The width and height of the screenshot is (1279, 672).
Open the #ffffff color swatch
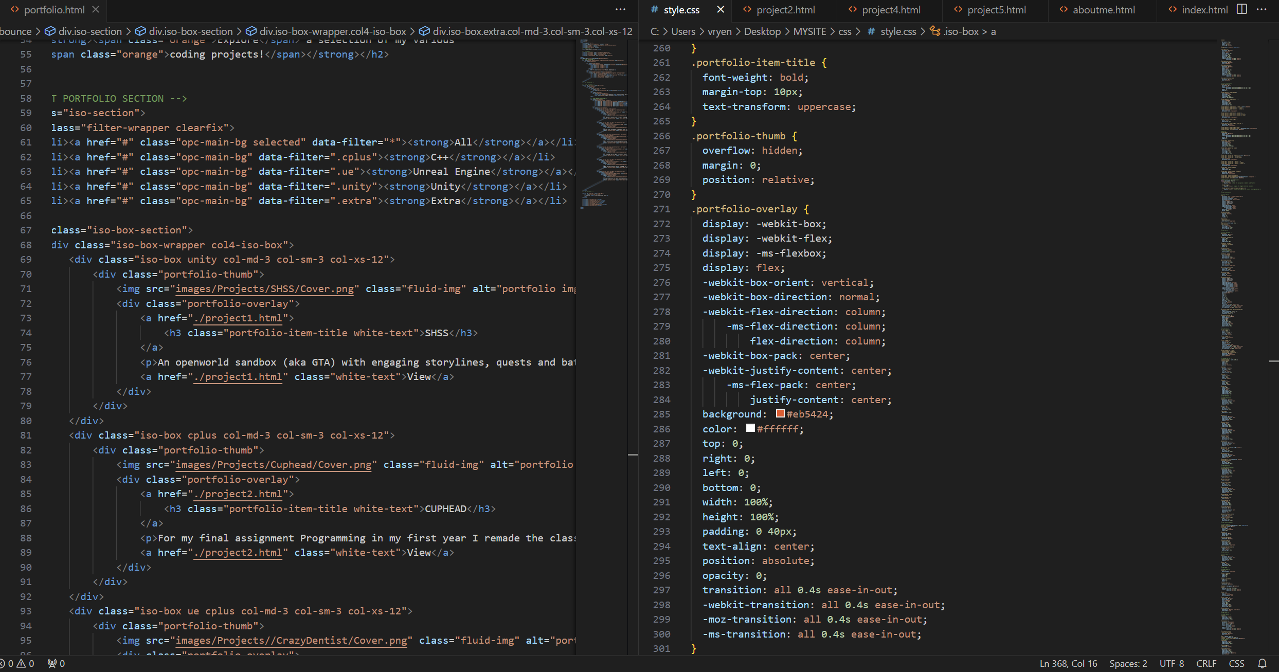point(750,428)
